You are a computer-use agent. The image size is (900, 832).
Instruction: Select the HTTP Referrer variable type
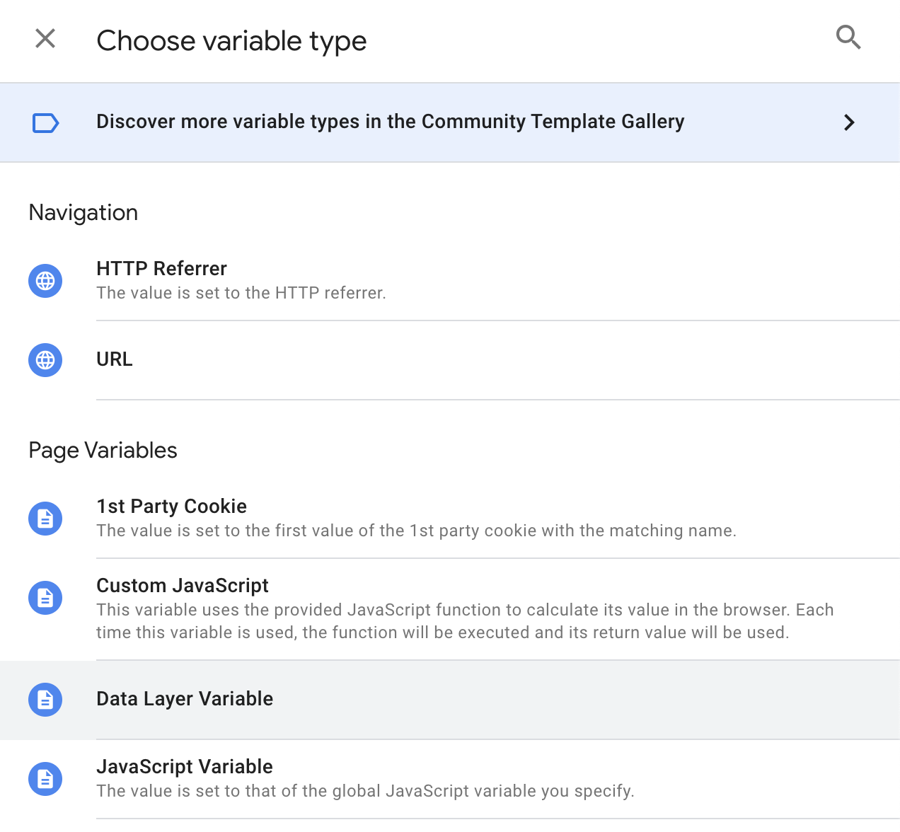(161, 269)
